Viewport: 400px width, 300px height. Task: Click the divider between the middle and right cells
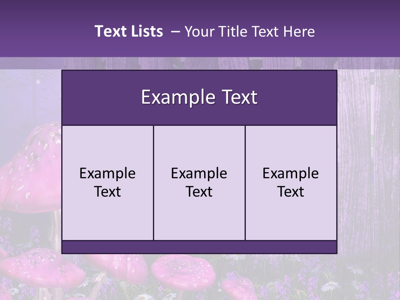245,182
